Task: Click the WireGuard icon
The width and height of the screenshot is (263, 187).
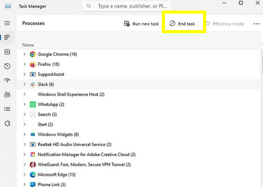Action: (33, 165)
